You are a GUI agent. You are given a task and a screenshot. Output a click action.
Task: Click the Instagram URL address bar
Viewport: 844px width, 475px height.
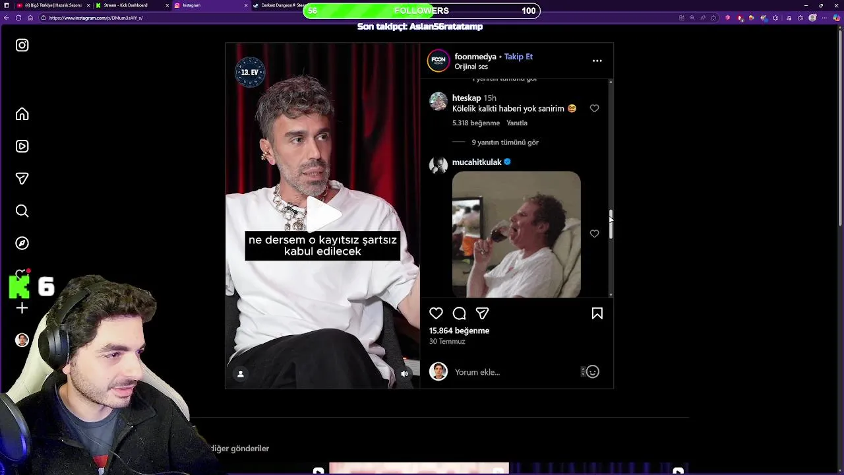[356, 18]
